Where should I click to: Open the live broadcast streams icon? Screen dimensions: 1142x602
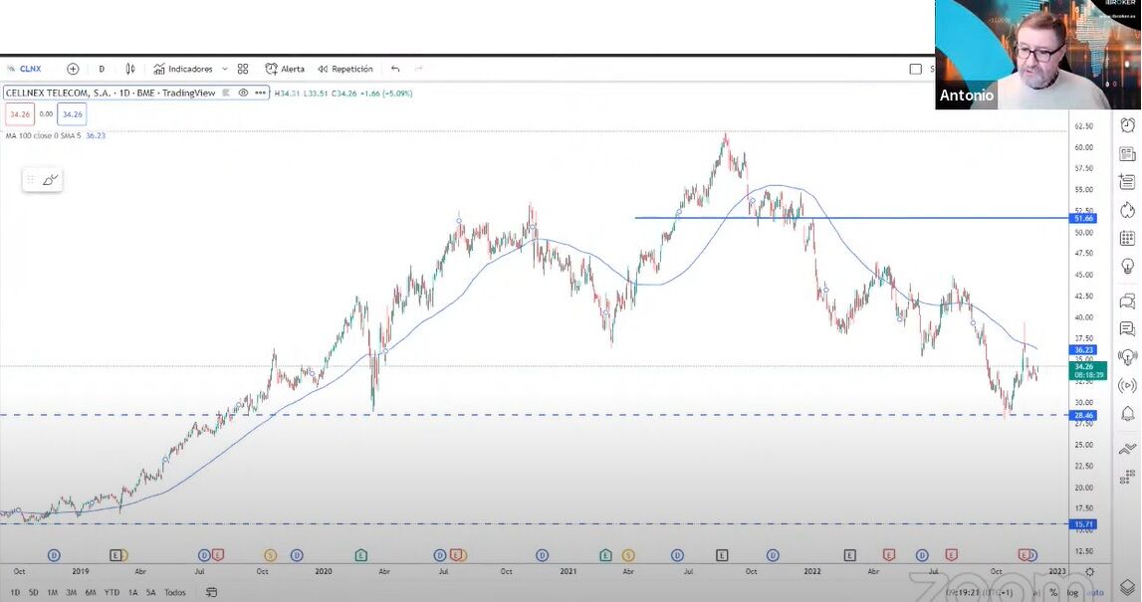coord(1127,385)
